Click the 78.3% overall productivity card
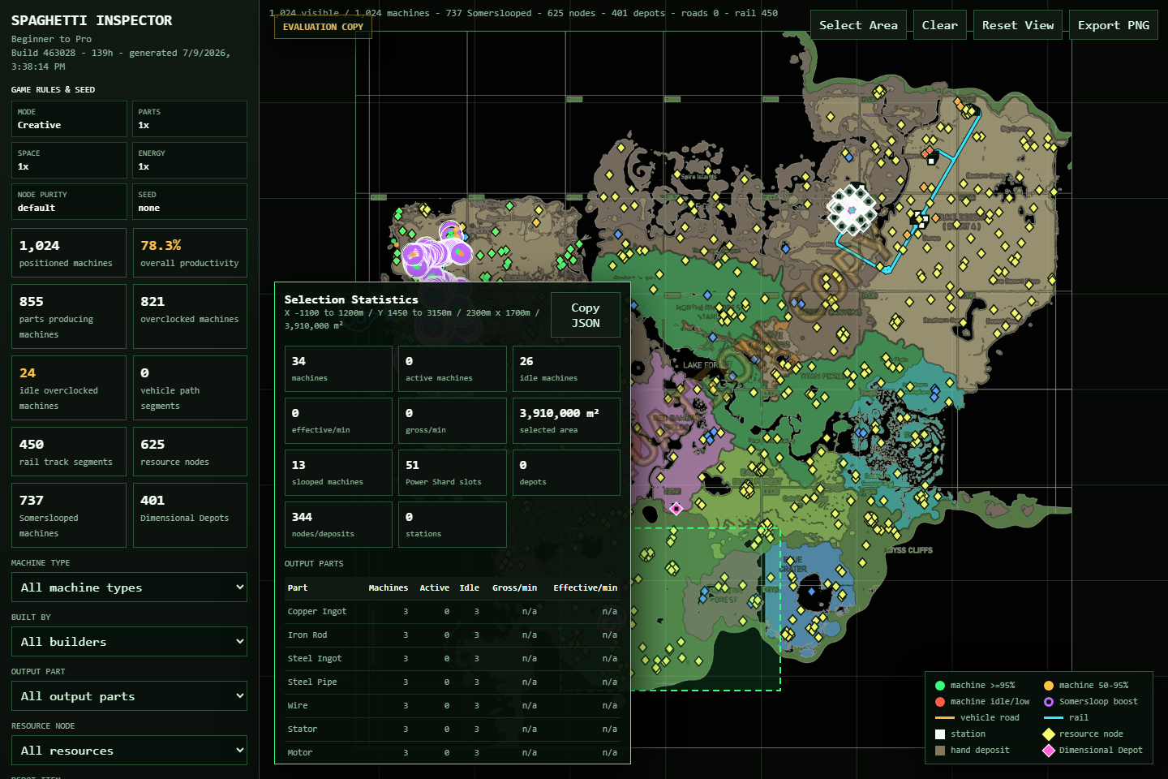Screen dimensions: 1168x779 pos(190,253)
